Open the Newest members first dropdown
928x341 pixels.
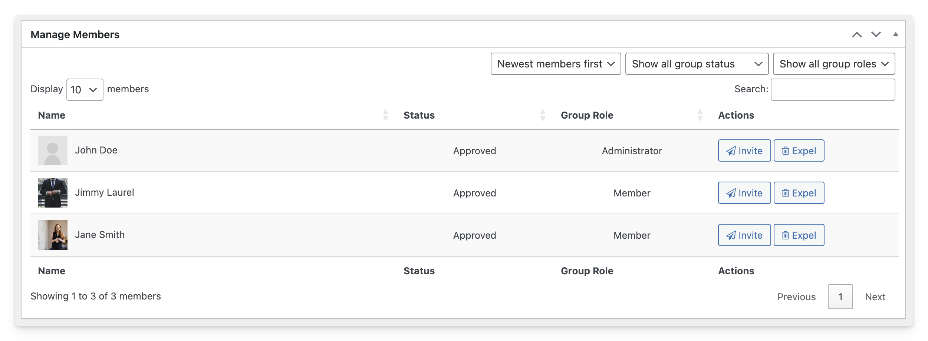(556, 64)
